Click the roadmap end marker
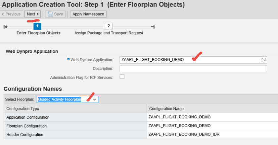 coord(153,27)
